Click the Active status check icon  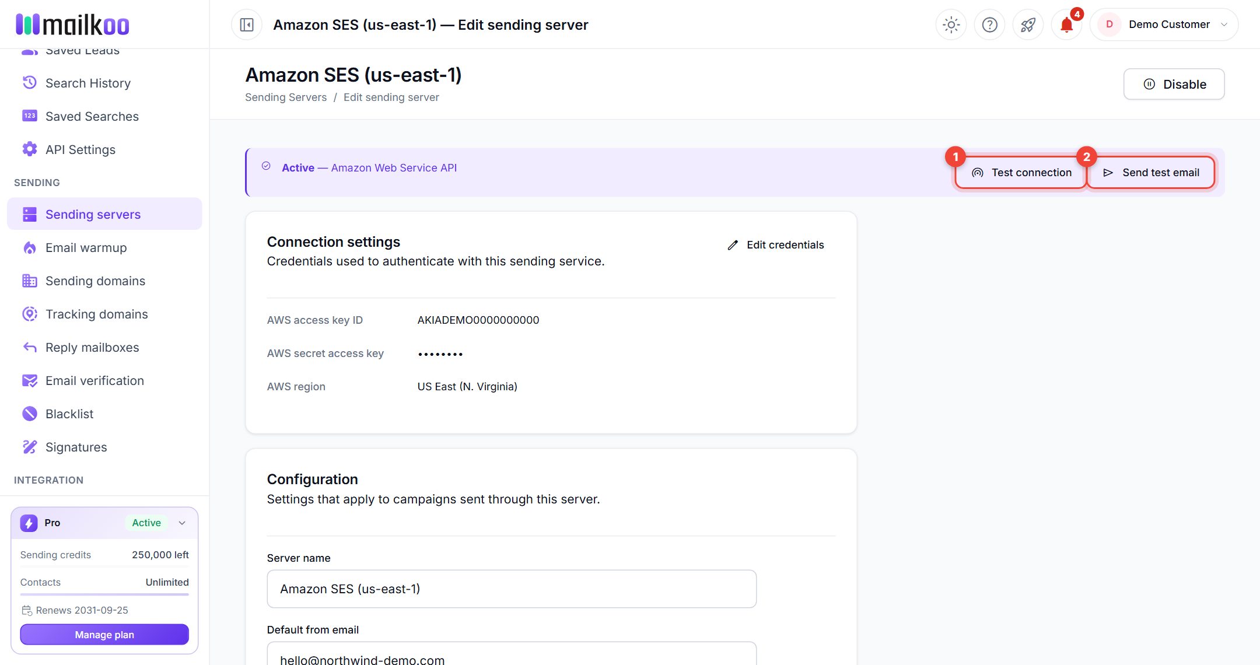266,166
